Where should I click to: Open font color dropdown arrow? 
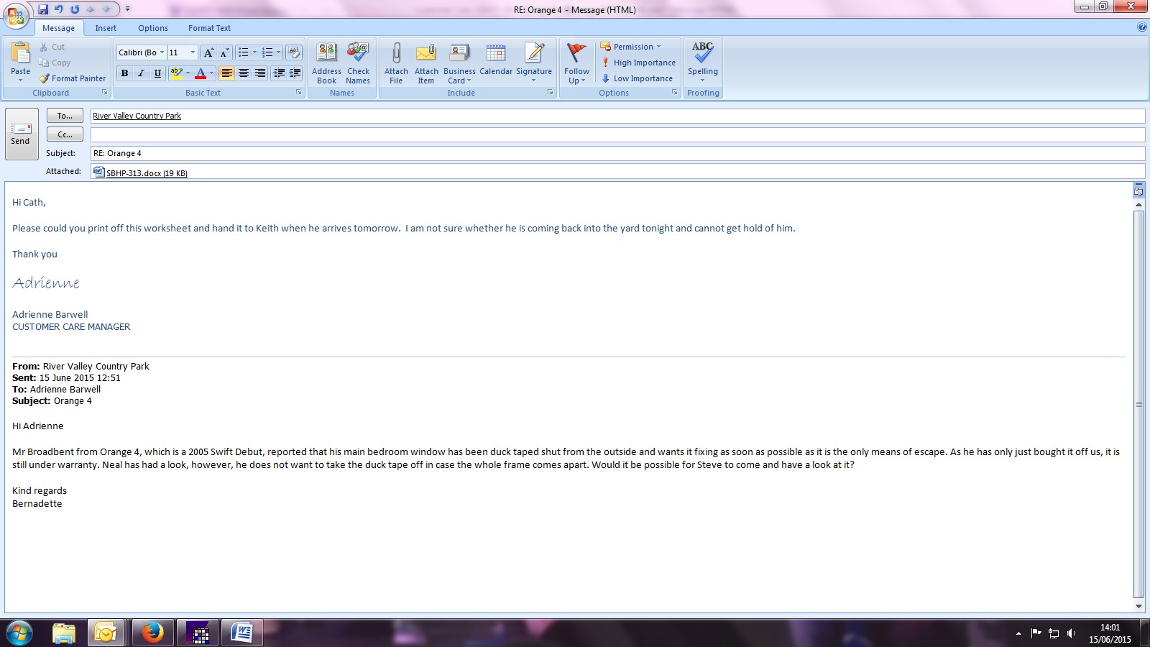tap(211, 73)
